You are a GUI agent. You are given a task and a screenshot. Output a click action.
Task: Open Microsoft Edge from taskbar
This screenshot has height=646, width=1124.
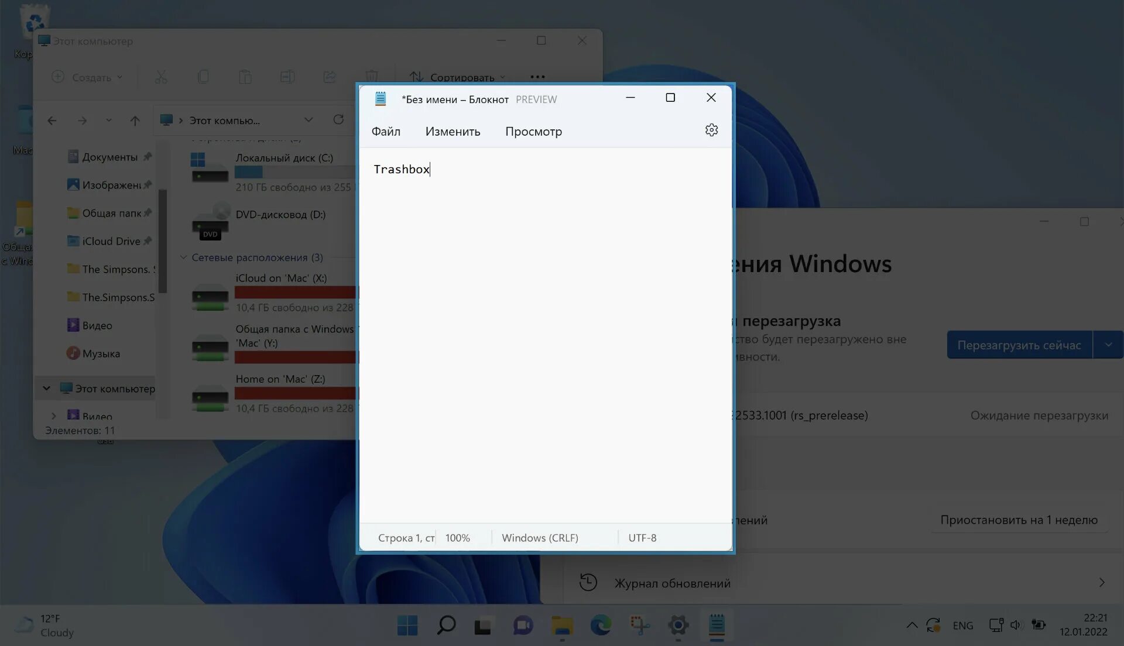point(601,626)
